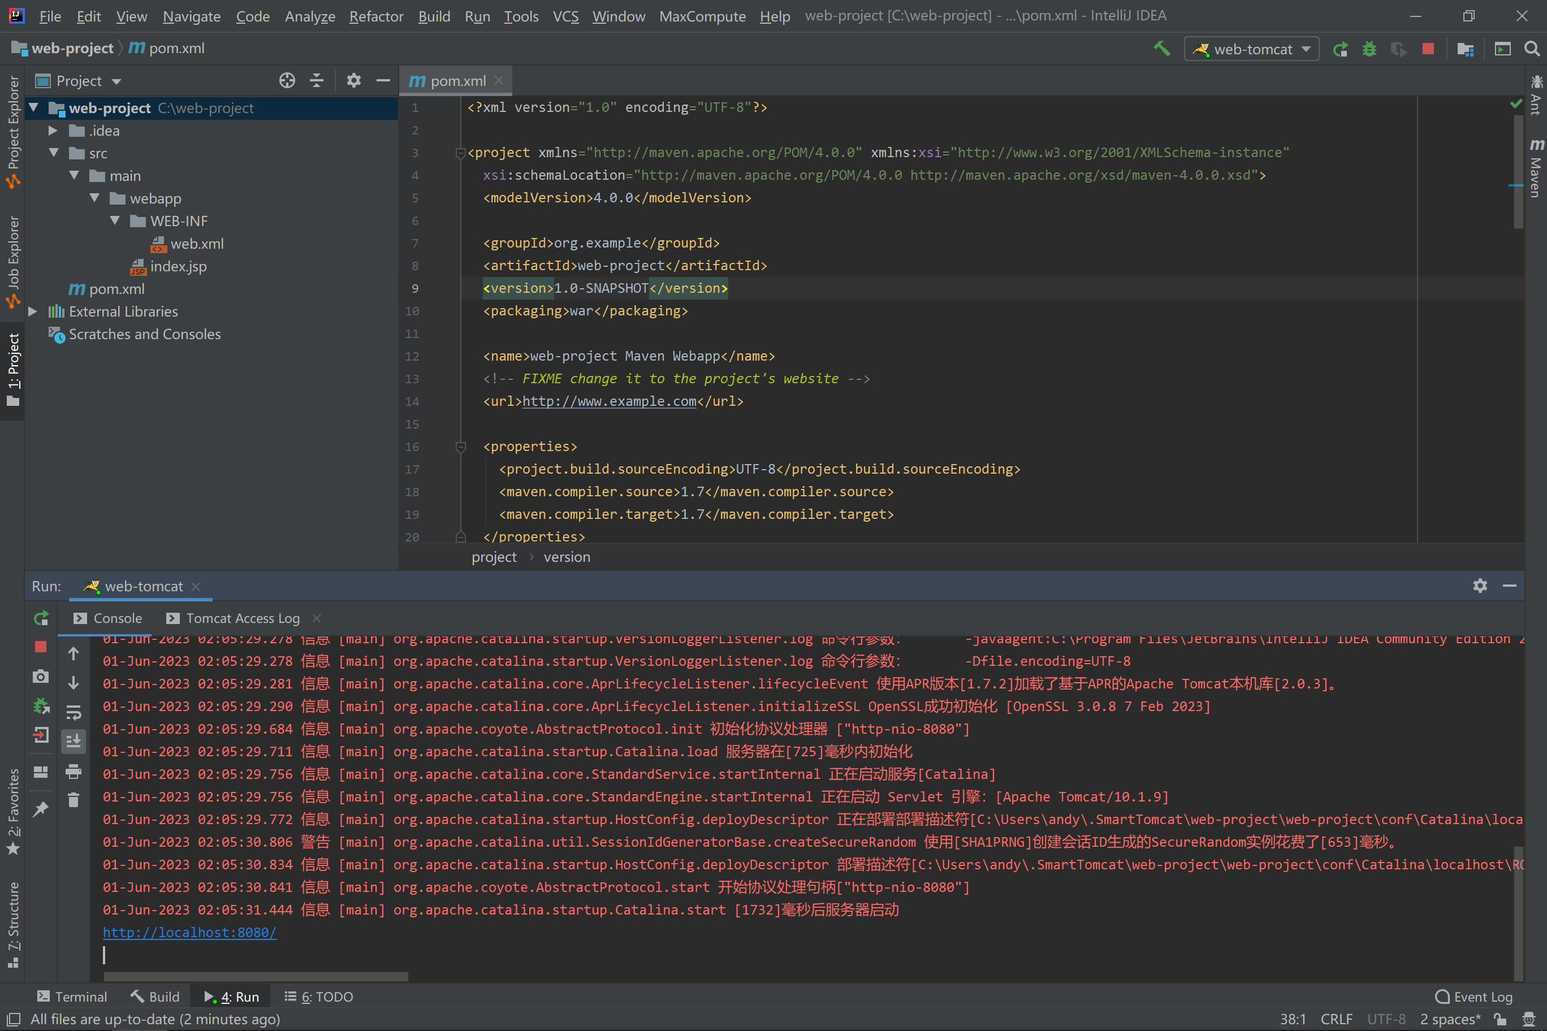Expand External Libraries node
Viewport: 1547px width, 1031px height.
coord(33,311)
